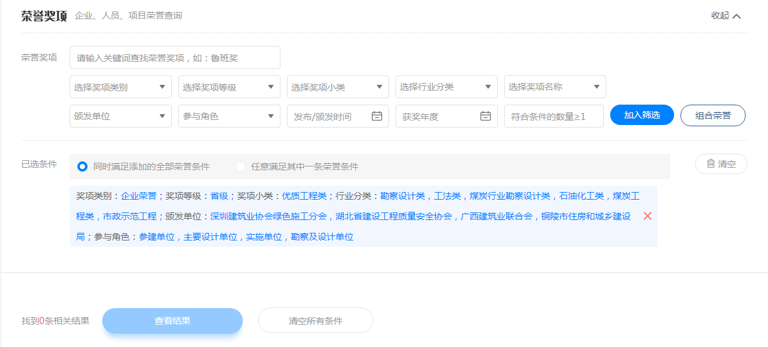Click the calendar icon in 发布/颁发时间 field

(377, 116)
